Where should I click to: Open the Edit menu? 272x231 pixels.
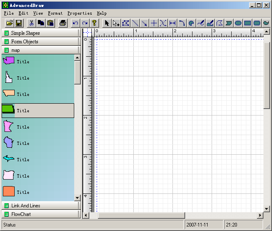pyautogui.click(x=23, y=13)
